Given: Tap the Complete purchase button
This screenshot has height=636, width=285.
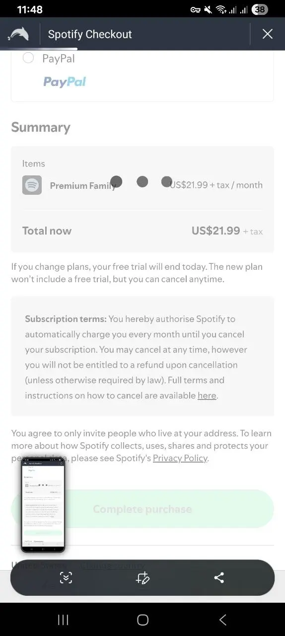Looking at the screenshot, I should coord(142,509).
